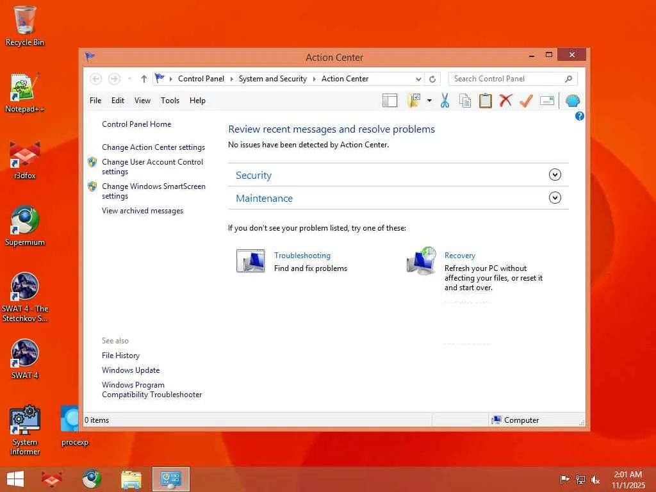This screenshot has width=656, height=492.
Task: Select SWAT 4 - The Stetchkov S... shortcut
Action: click(25, 297)
